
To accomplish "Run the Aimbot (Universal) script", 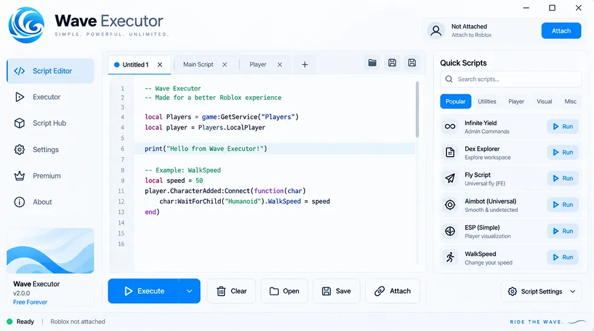I will [x=563, y=205].
